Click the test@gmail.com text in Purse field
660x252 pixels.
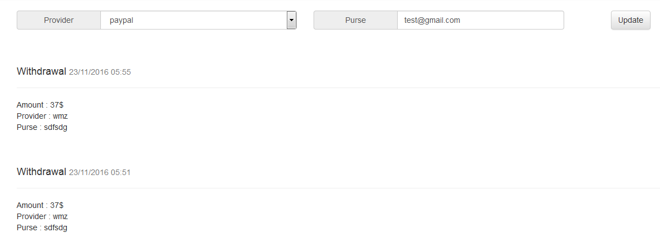pyautogui.click(x=432, y=21)
